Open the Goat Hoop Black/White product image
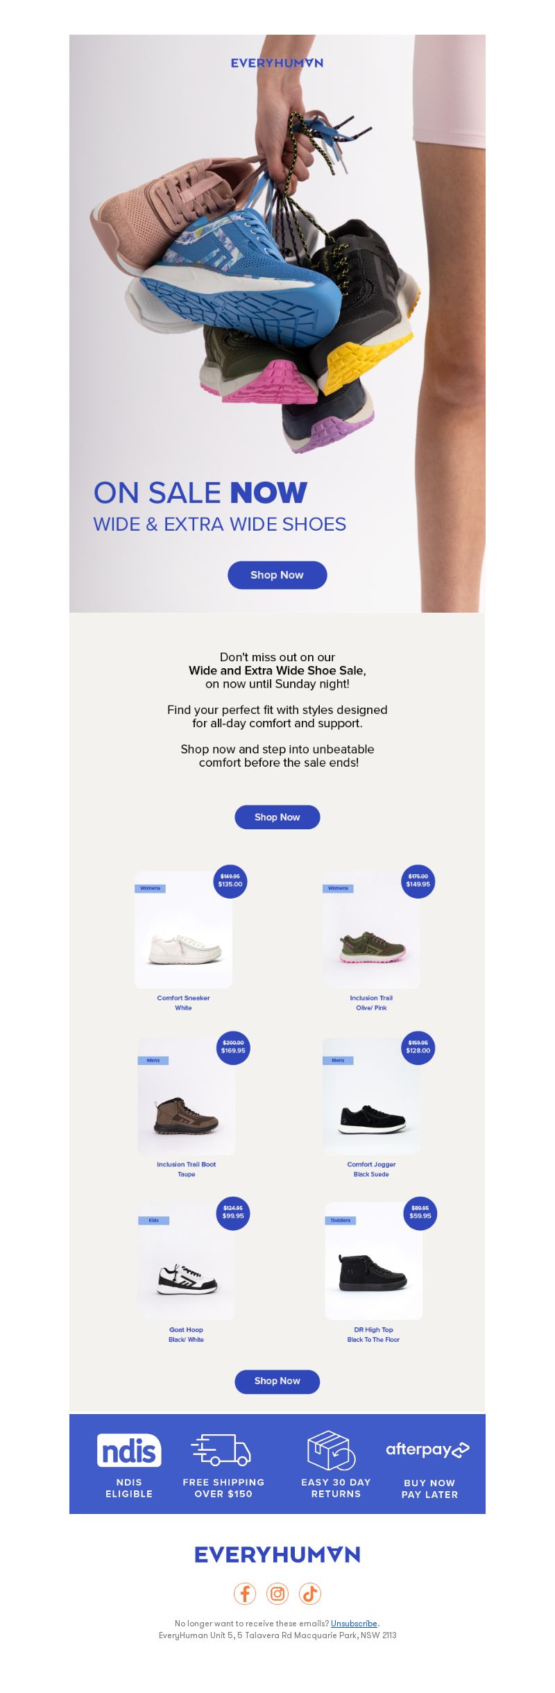This screenshot has width=555, height=1693. tap(186, 1261)
